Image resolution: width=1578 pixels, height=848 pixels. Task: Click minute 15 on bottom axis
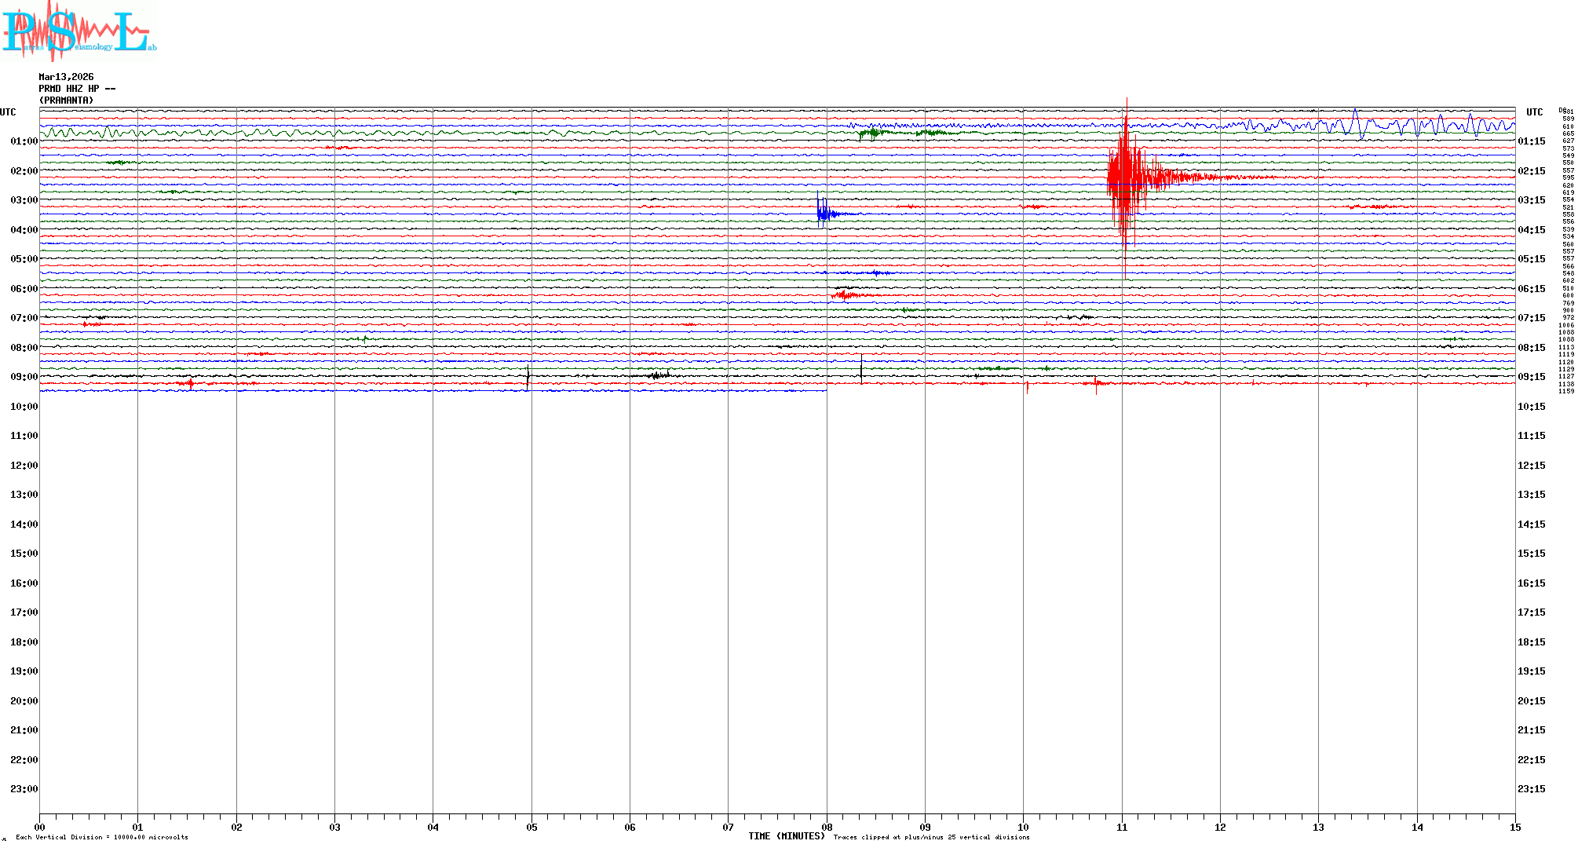(x=1514, y=827)
